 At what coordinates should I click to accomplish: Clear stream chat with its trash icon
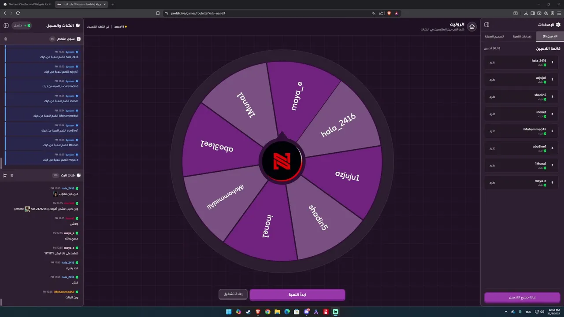pyautogui.click(x=12, y=175)
